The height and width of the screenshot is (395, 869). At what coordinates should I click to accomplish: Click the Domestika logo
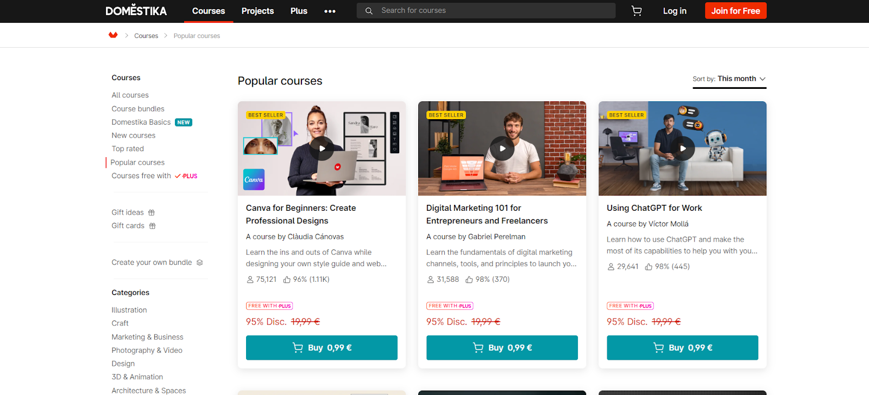136,10
